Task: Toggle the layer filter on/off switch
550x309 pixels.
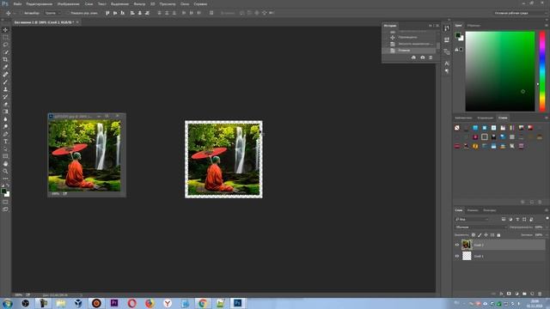Action: click(x=547, y=219)
